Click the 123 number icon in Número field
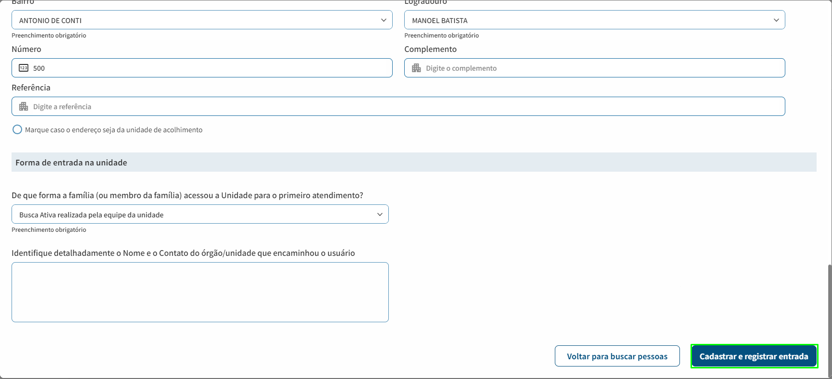Viewport: 832px width, 379px height. pyautogui.click(x=24, y=68)
